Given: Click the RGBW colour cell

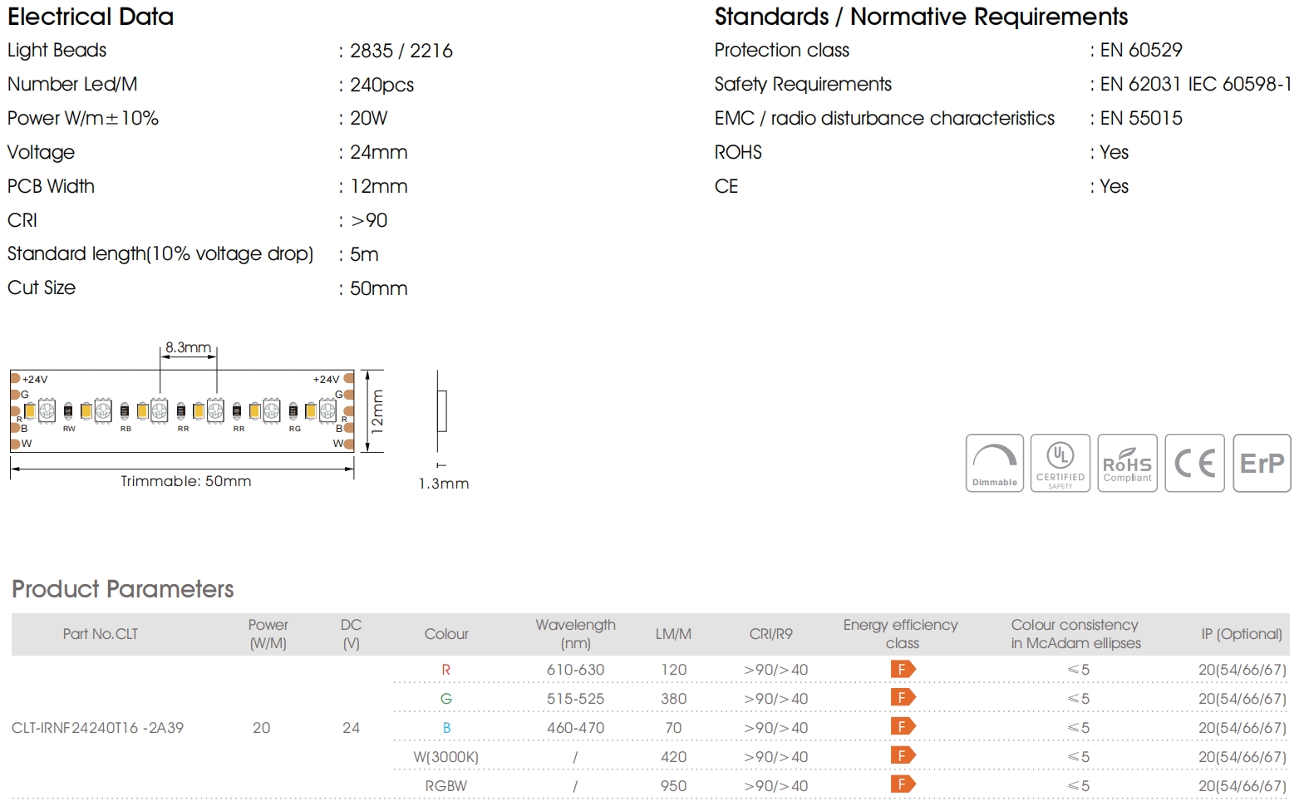Looking at the screenshot, I should click(446, 786).
